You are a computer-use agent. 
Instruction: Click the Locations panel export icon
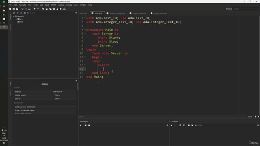(188, 125)
